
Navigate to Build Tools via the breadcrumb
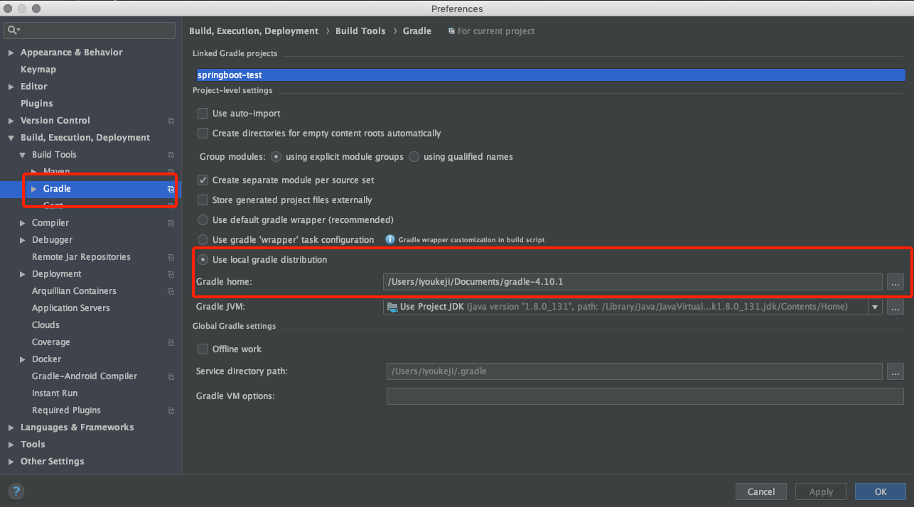[360, 31]
